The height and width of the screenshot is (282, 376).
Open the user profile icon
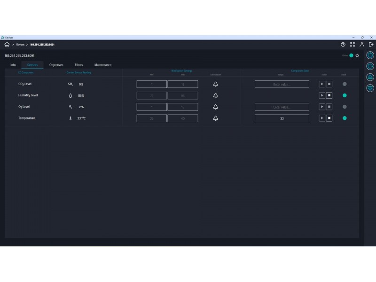[361, 44]
